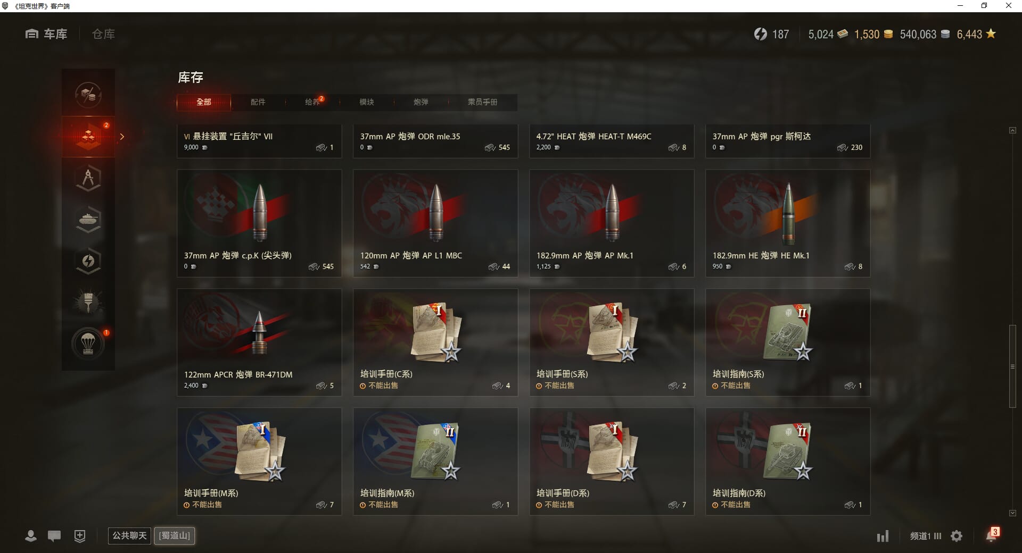Click the scrollbar up arrow
The image size is (1022, 553).
(1012, 130)
